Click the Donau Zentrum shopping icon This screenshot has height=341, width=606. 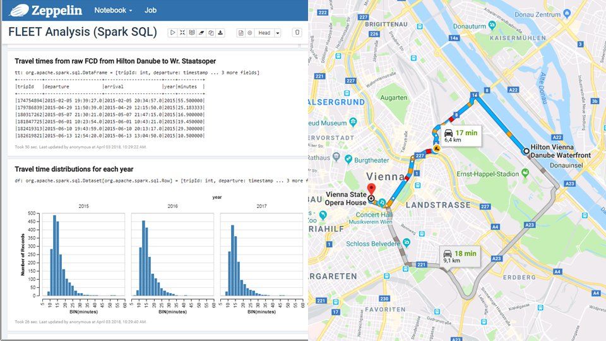pos(567,13)
